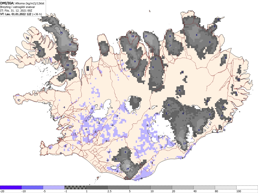
Task: Click the '-20' legend scale label
Action: 2,191
